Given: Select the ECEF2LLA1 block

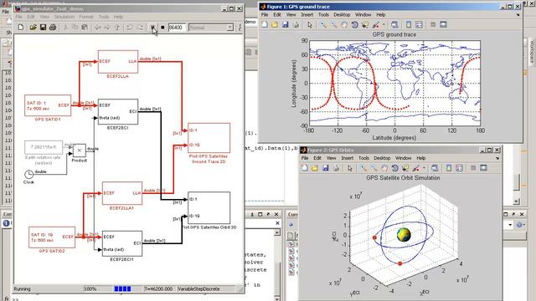Looking at the screenshot, I should pos(122,193).
